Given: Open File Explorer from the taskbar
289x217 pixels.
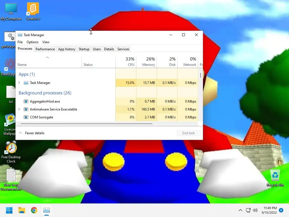Looking at the screenshot, I should coord(21,210).
